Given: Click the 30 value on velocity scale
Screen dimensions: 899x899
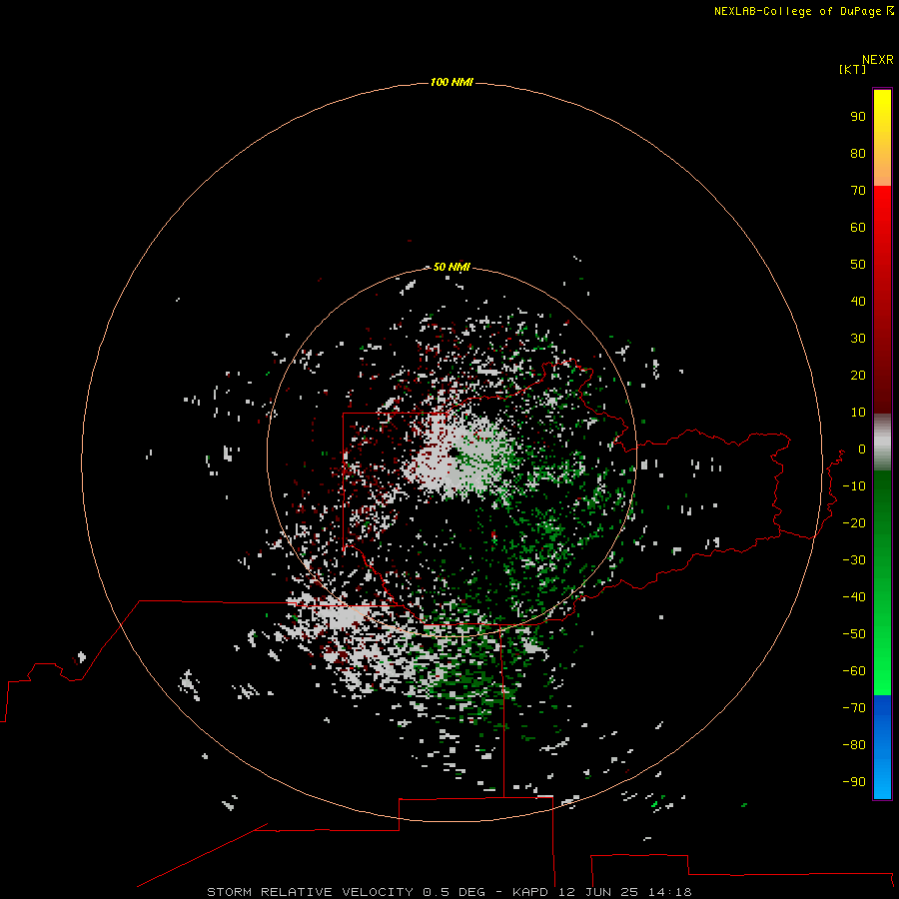Looking at the screenshot, I should click(858, 339).
